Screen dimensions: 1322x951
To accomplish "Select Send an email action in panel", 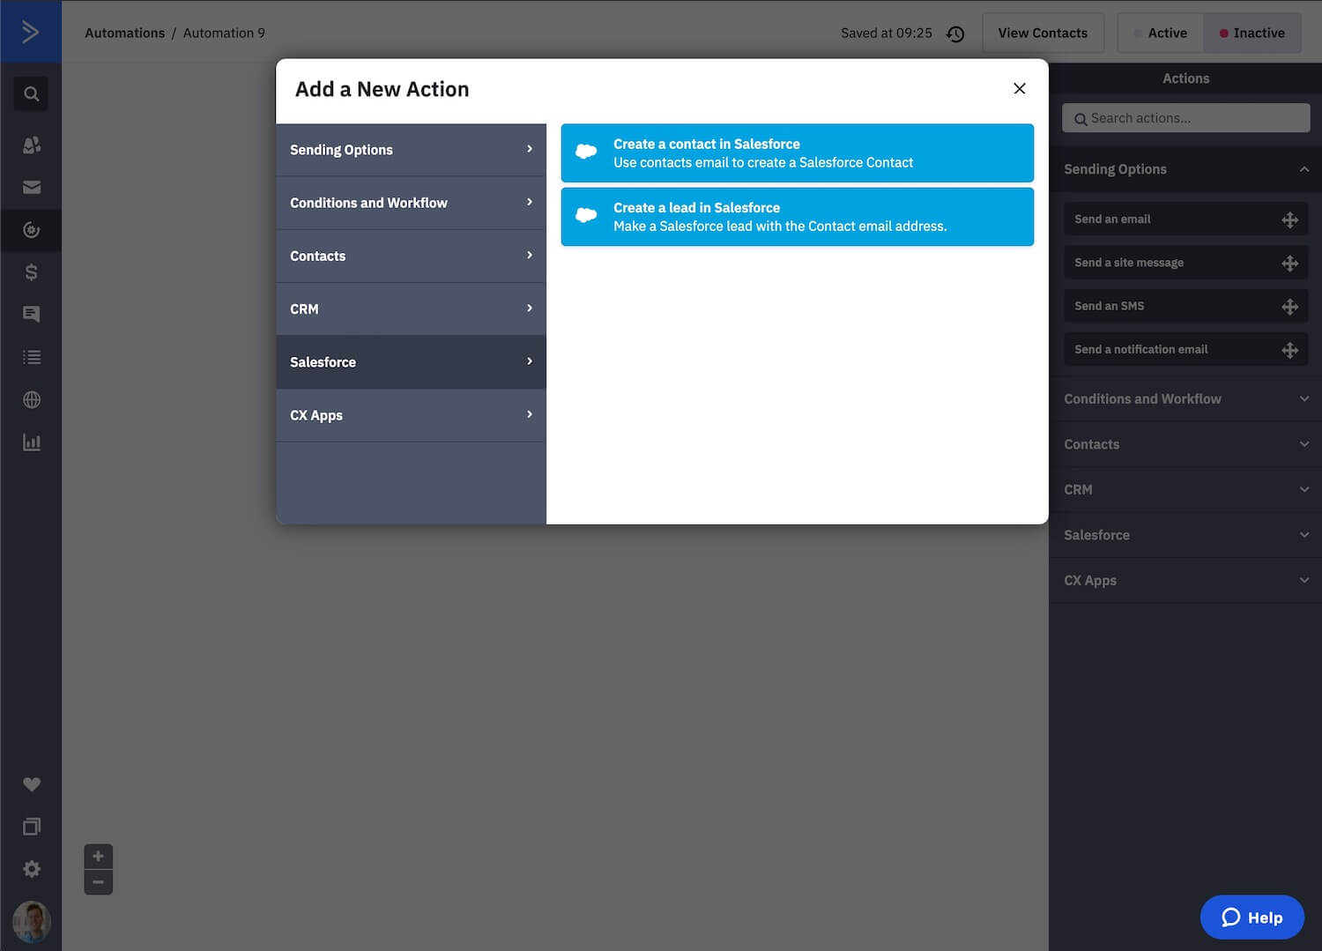I will click(x=1185, y=219).
